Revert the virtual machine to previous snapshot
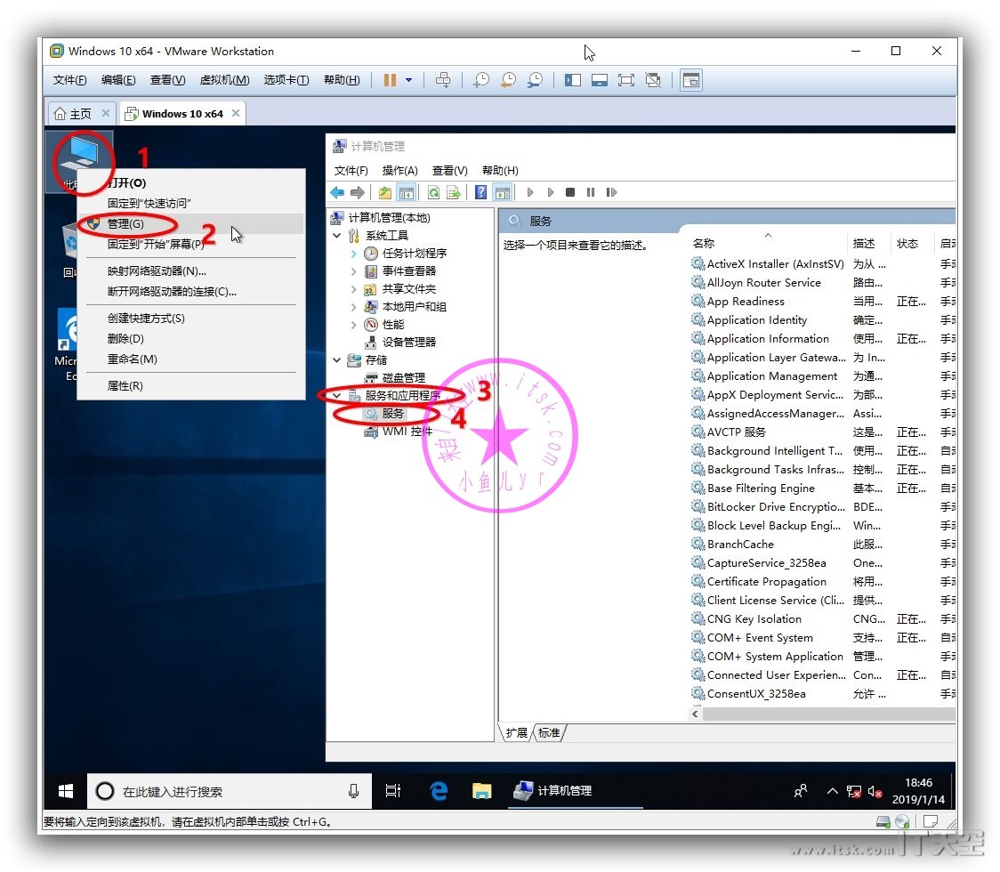 [x=508, y=80]
